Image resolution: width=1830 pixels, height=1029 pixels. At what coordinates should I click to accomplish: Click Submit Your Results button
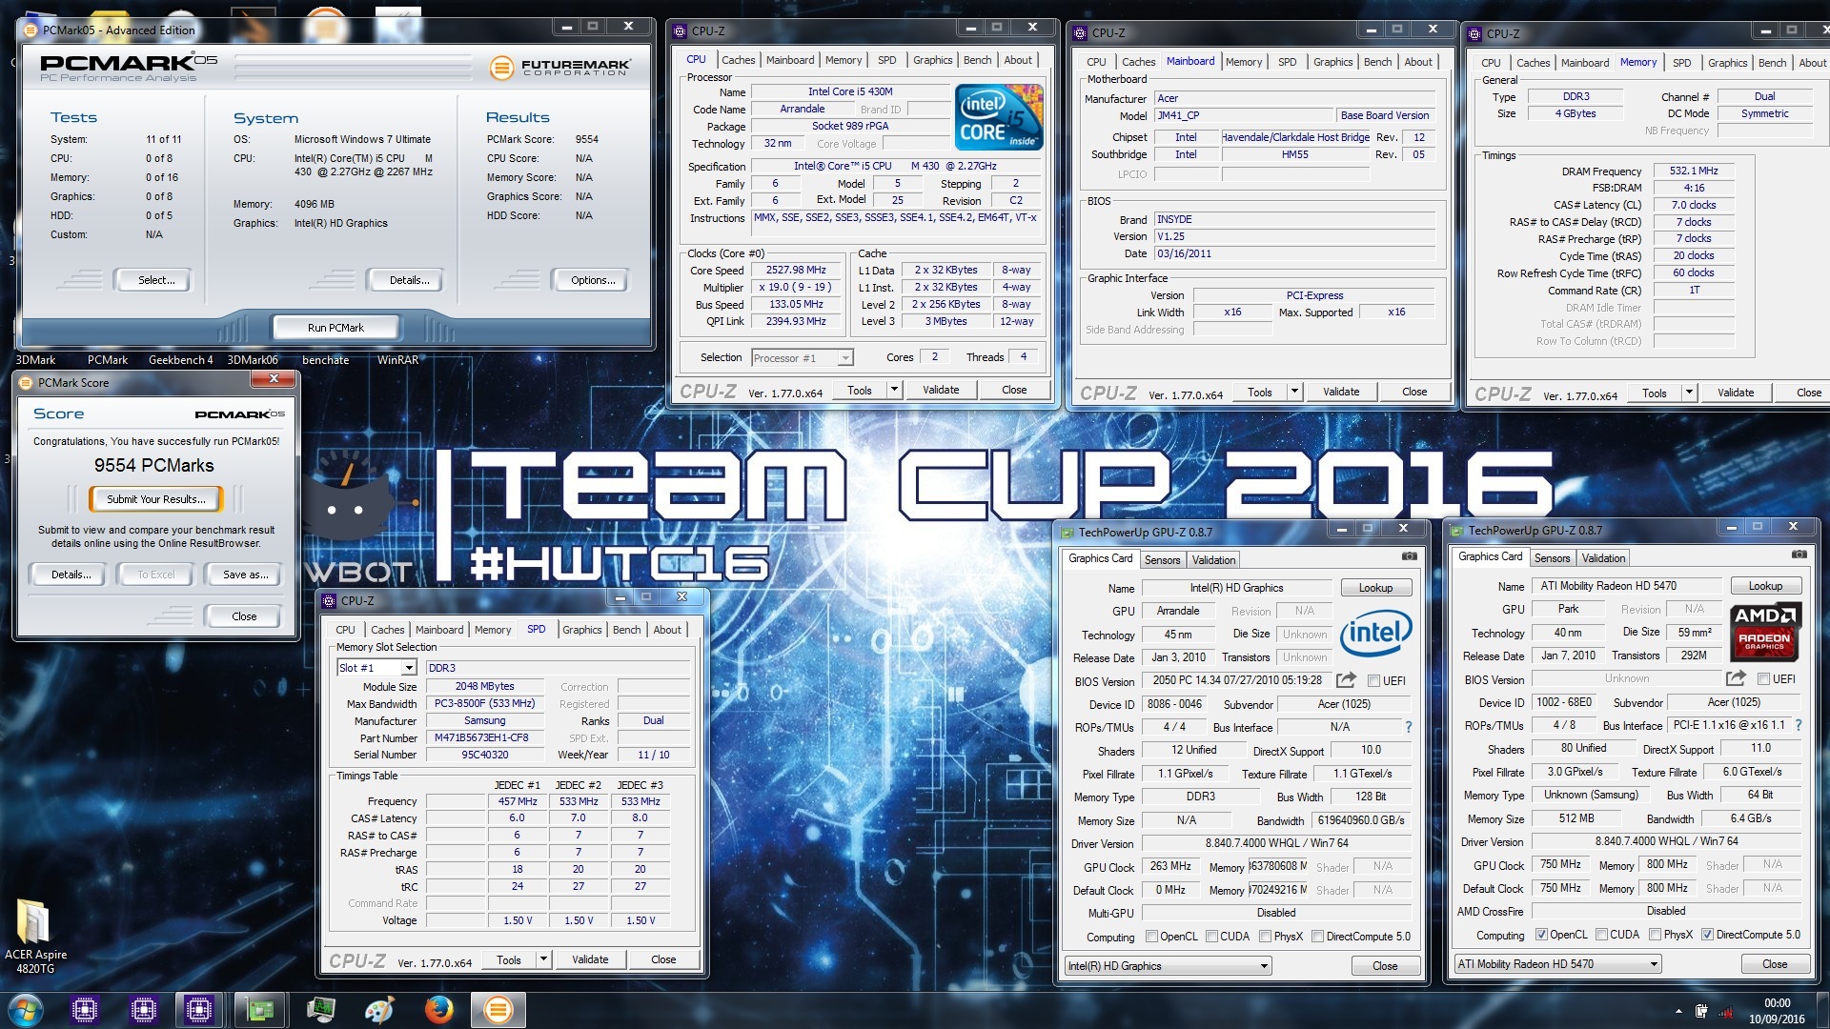click(155, 499)
